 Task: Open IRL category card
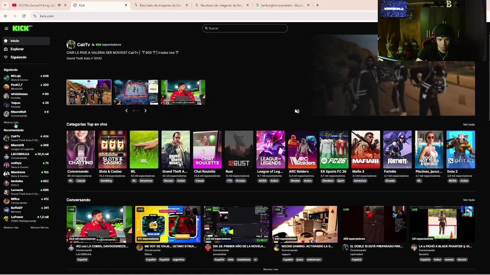[x=144, y=149]
